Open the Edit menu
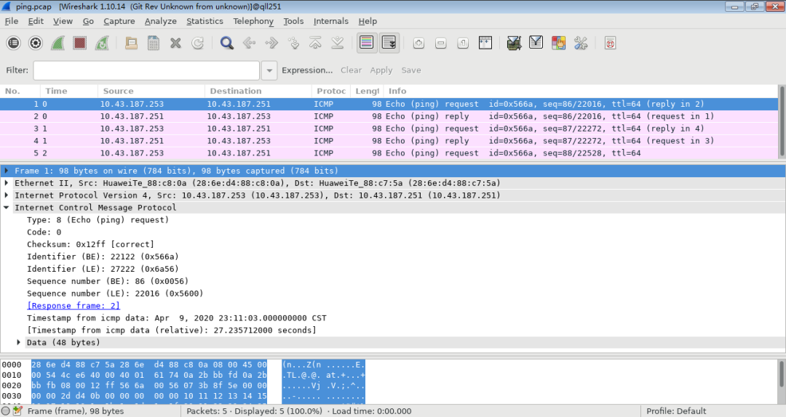786x417 pixels. [x=36, y=21]
